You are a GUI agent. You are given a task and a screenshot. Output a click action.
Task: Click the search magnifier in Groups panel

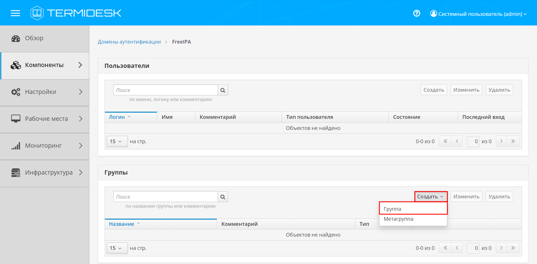click(223, 197)
